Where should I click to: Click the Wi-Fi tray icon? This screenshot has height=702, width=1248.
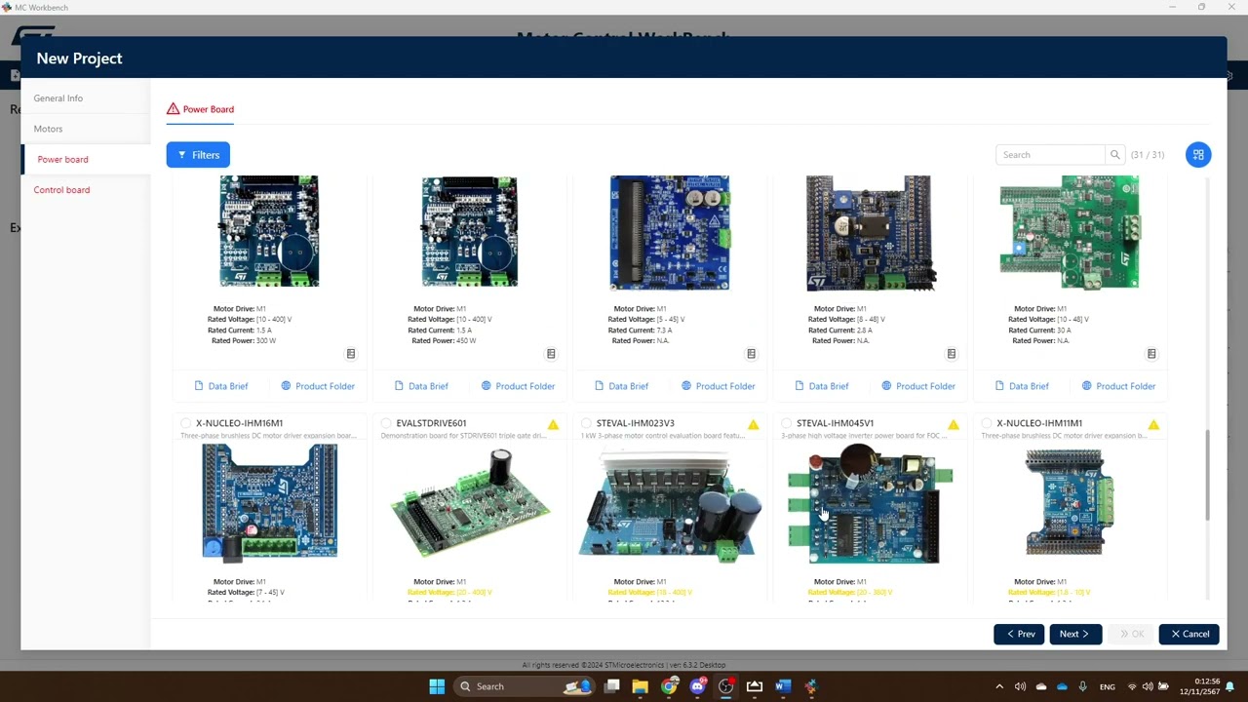point(1132,686)
